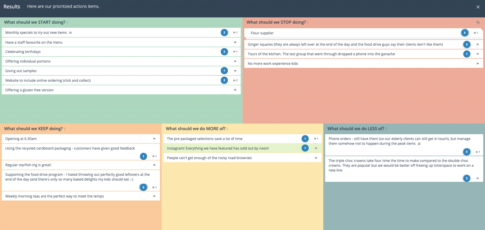Toggle the empty vote circle on "Have a staff favourite"
This screenshot has height=230, width=485.
pyautogui.click(x=224, y=42)
